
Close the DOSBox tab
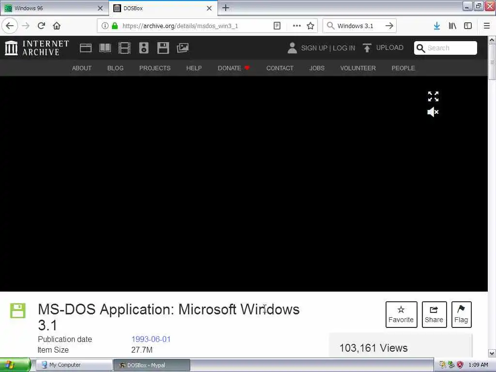[209, 8]
